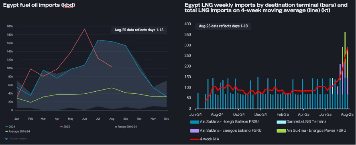The image size is (356, 145).
Task: Select the Energos Eskimo FSRU legend swatch
Action: coord(195,131)
